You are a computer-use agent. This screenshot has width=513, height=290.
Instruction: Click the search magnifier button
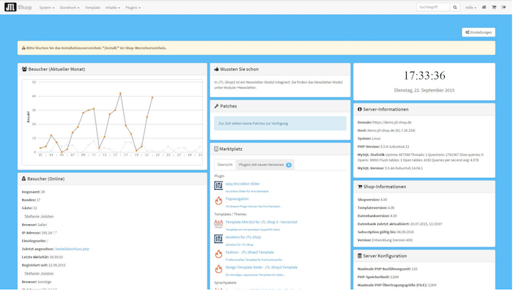(455, 7)
